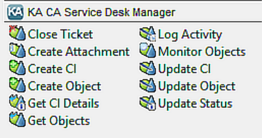Select the Create Object icon
The image size is (262, 138).
coord(18,85)
